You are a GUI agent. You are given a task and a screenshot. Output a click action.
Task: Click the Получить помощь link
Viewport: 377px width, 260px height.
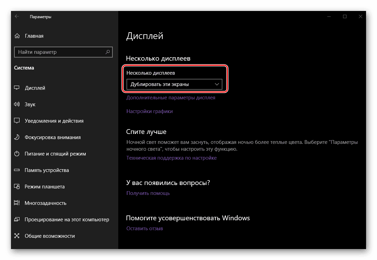tap(148, 193)
